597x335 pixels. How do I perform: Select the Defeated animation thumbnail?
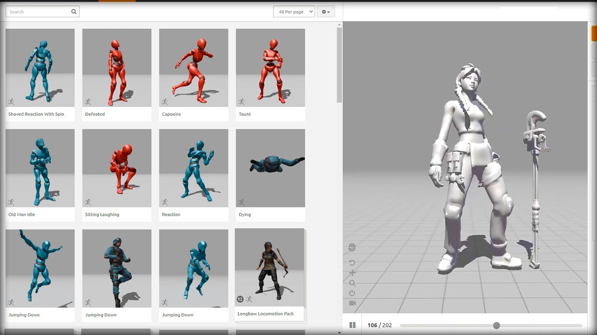(117, 68)
